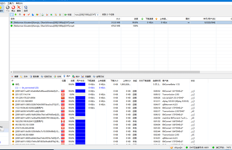The width and height of the screenshot is (232, 150).
Task: Sort task list by 大小 column header
Action: point(110,19)
